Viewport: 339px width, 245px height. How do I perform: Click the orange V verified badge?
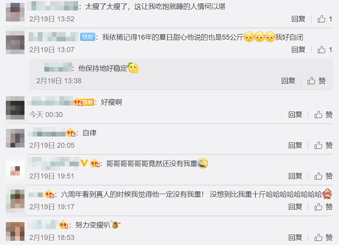click(x=84, y=163)
